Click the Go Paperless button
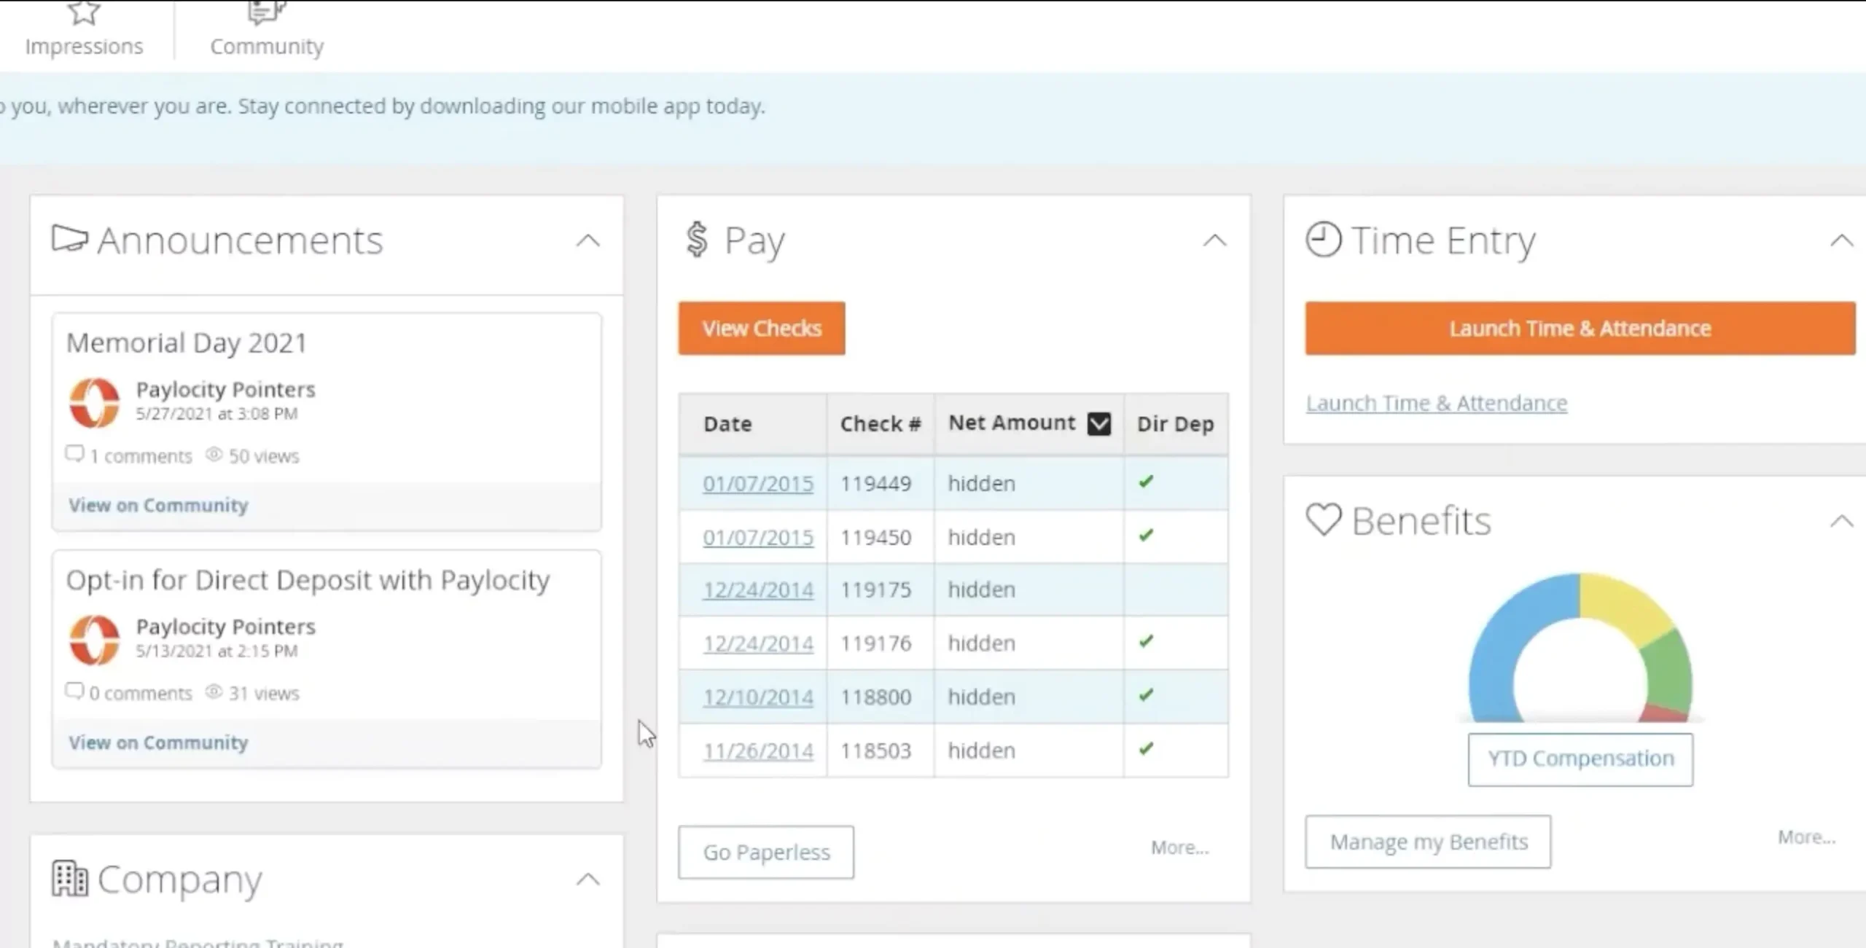 [x=765, y=852]
